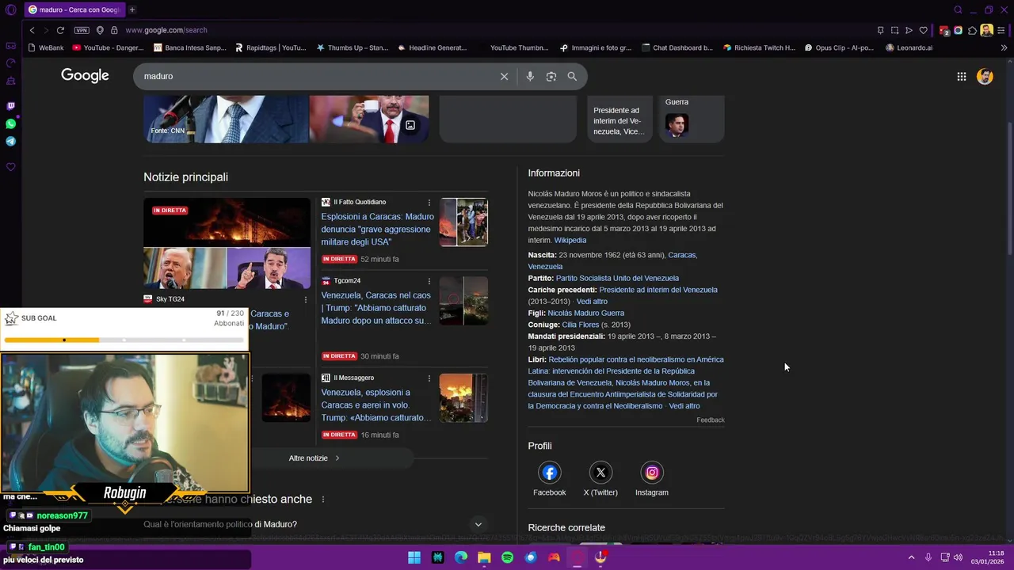The height and width of the screenshot is (570, 1014).
Task: Open File Explorer from the Windows taskbar
Action: 484,557
